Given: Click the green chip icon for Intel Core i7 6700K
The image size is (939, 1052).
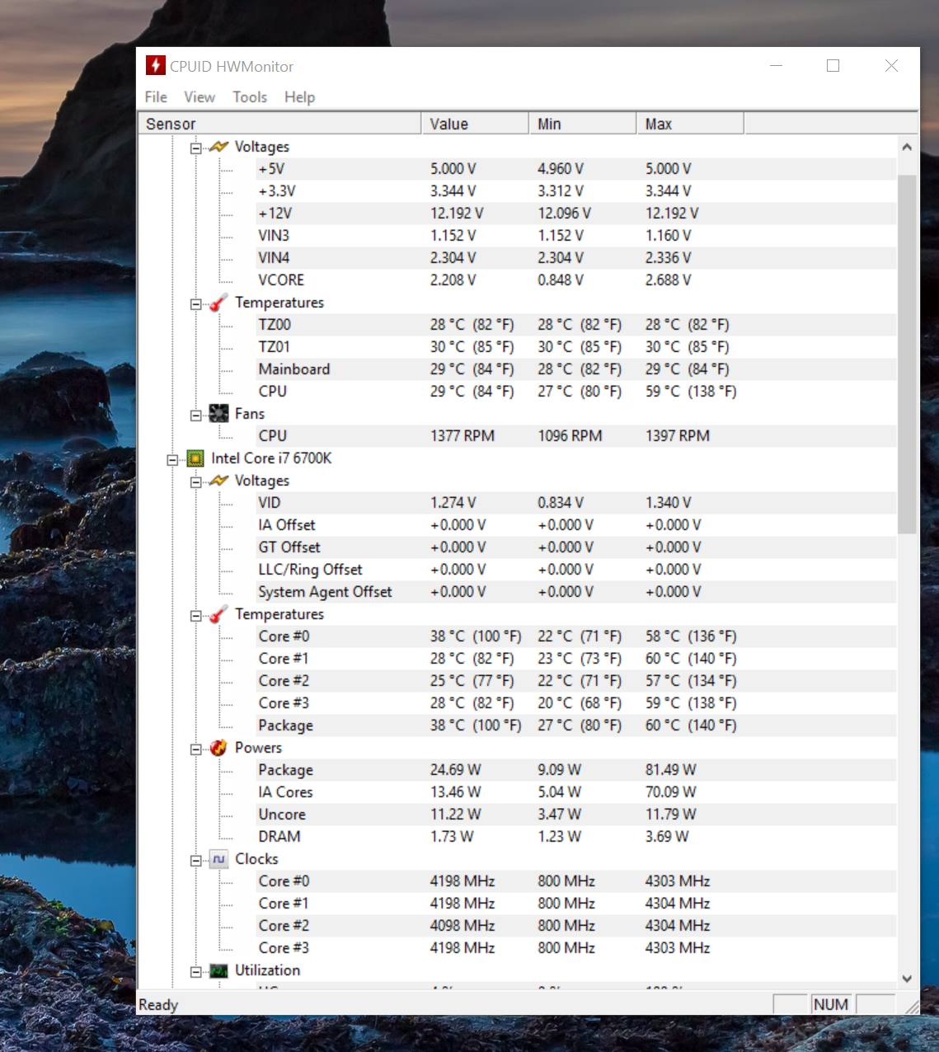Looking at the screenshot, I should (195, 458).
